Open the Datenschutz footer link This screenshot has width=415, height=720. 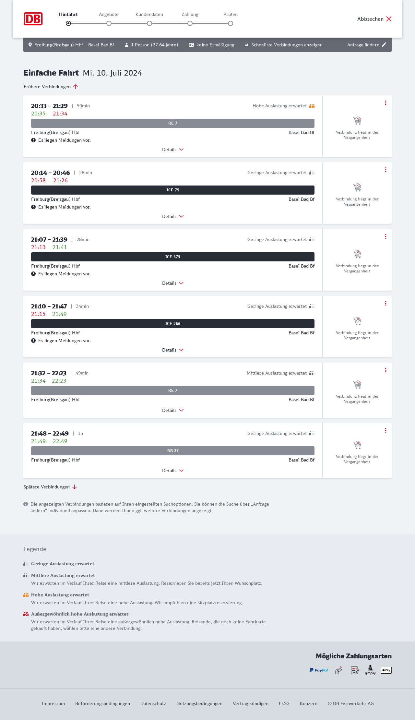[x=153, y=703]
